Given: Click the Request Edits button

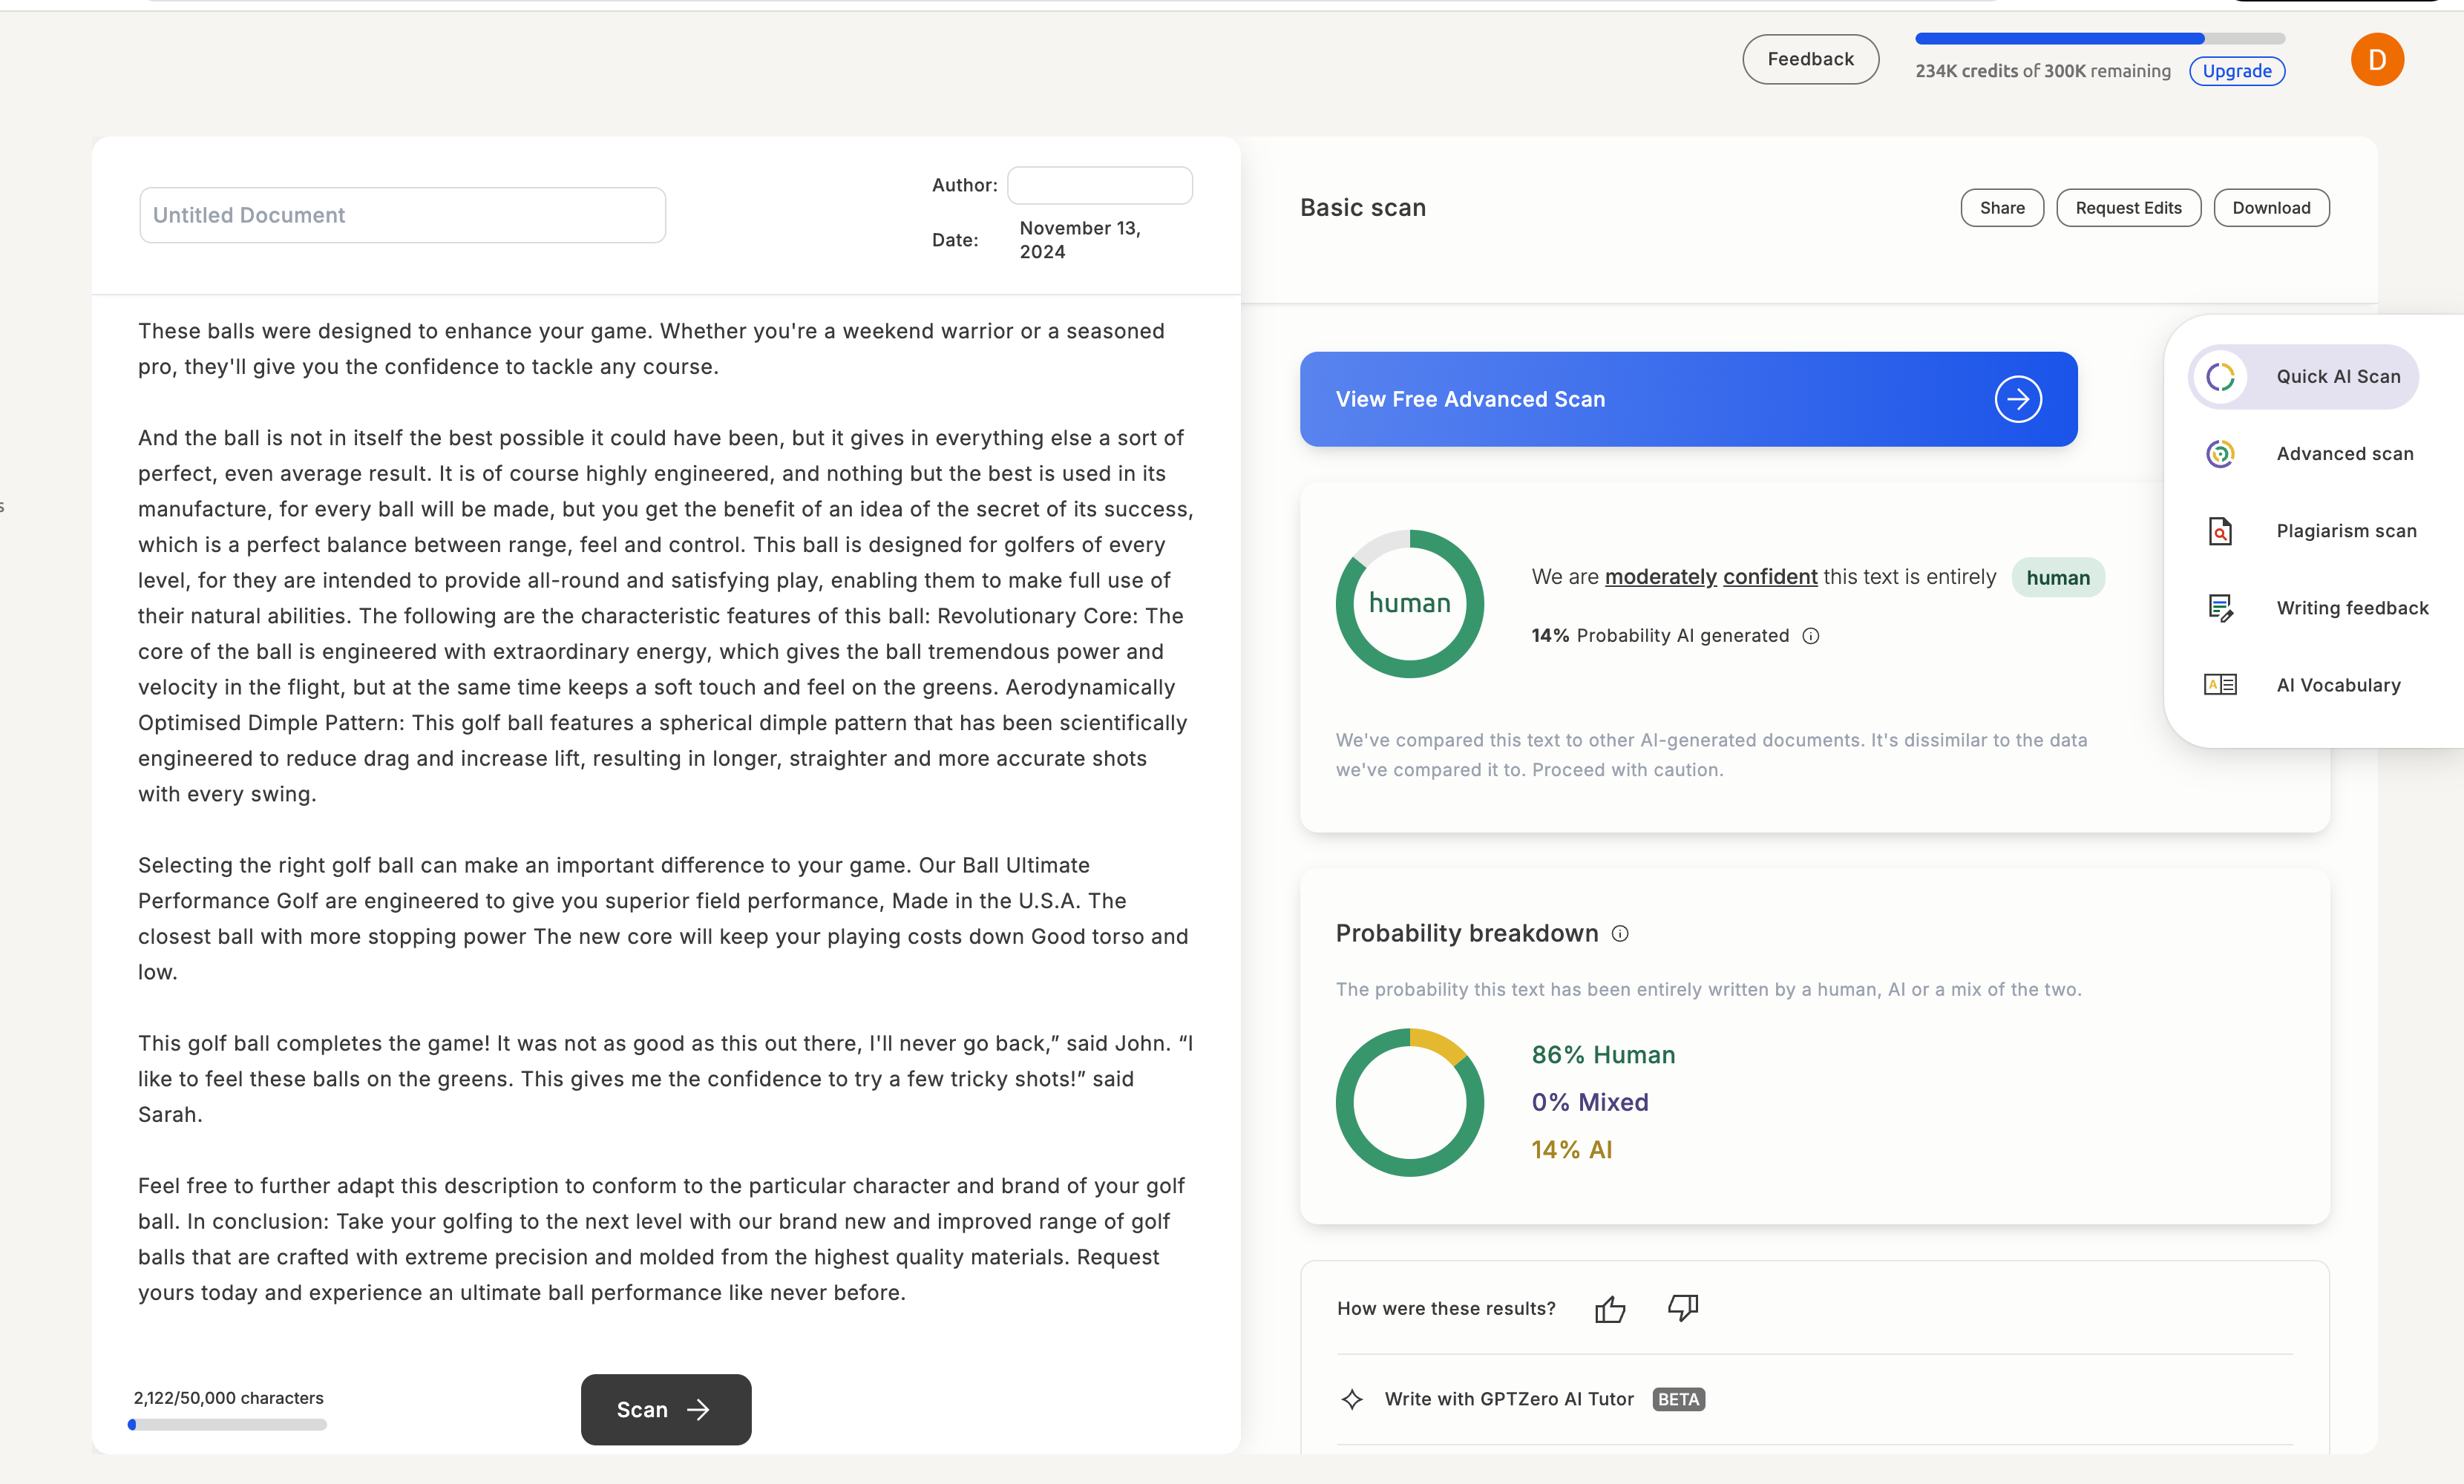Looking at the screenshot, I should 2128,208.
